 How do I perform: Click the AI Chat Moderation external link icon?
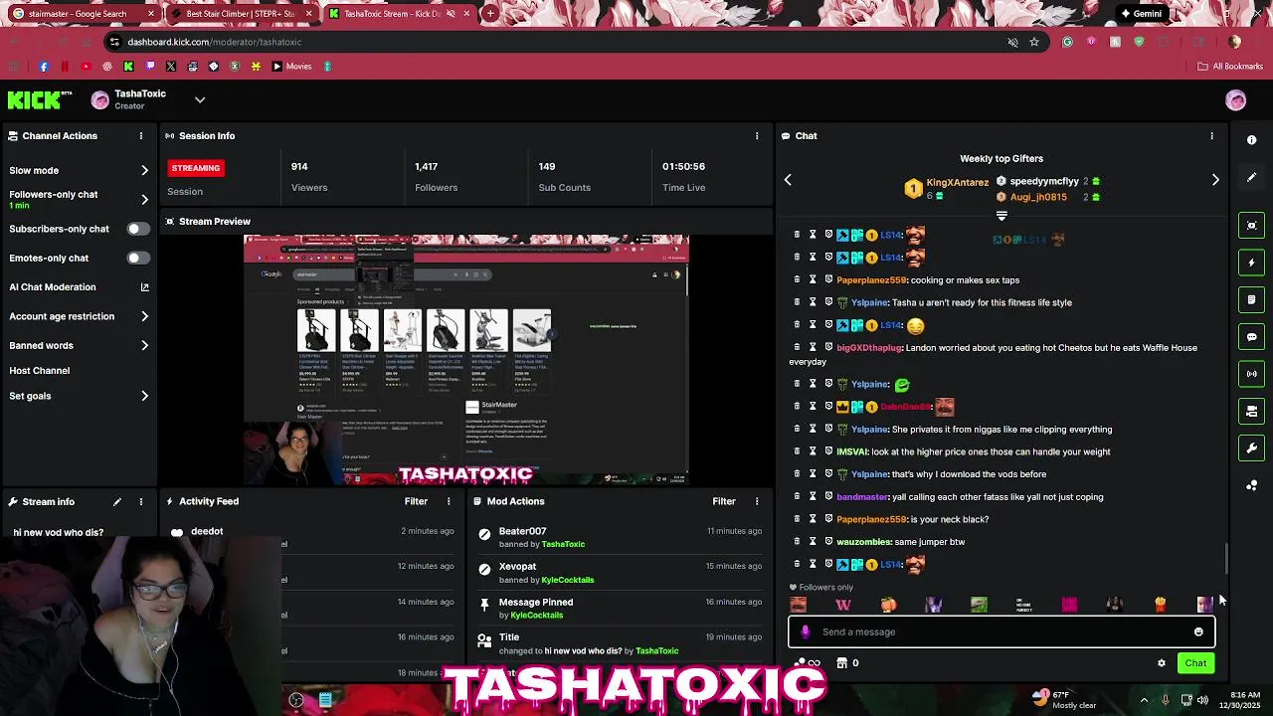click(144, 287)
